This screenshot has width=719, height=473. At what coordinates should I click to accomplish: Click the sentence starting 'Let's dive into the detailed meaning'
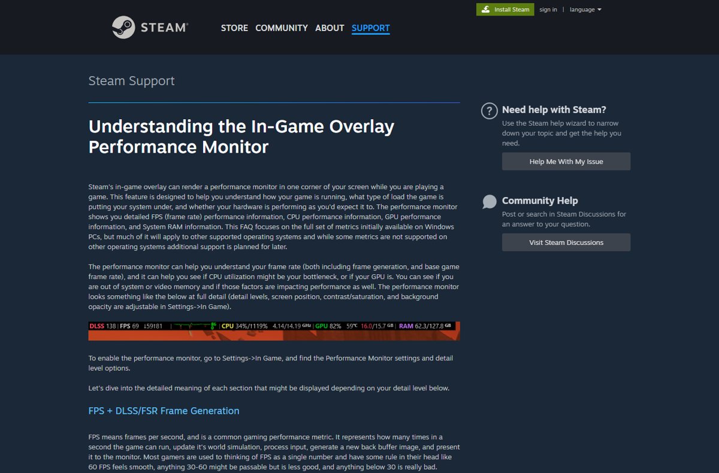click(x=268, y=388)
